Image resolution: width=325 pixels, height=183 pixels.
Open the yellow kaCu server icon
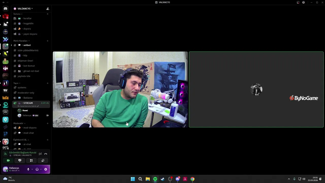pos(5,98)
